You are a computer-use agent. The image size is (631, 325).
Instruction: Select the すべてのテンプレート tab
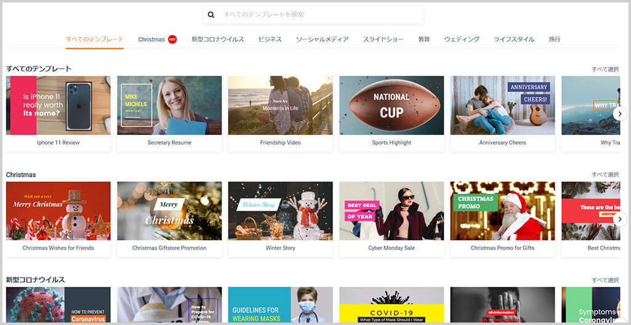coord(95,39)
